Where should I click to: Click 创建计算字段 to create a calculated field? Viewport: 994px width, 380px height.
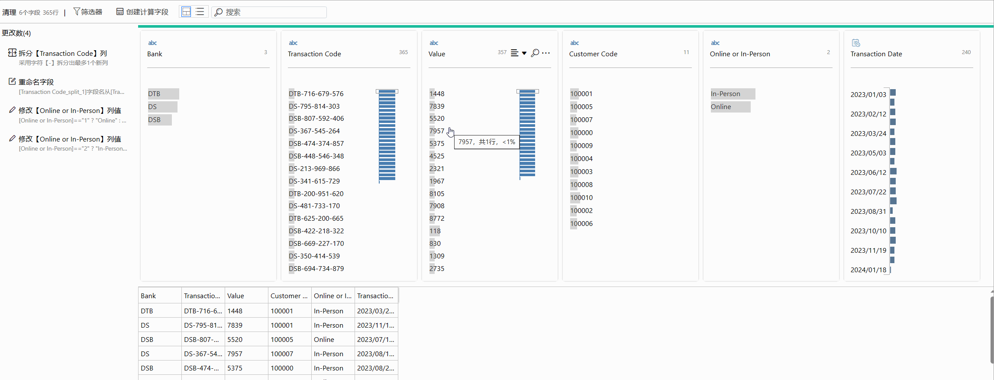coord(142,12)
